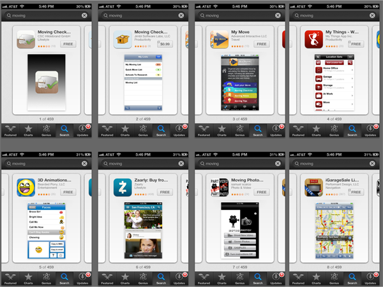
Task: Open Featured tab on the Zaarly screen
Action: pos(107,279)
